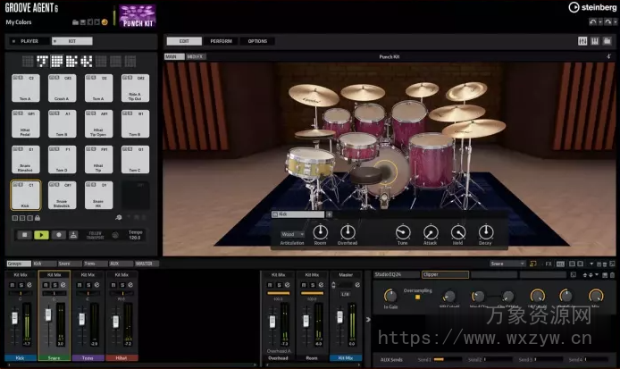
Task: Switch to the PERFORM tab
Action: 221,41
